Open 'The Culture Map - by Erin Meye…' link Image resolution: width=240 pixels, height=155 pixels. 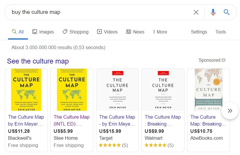coord(117,120)
